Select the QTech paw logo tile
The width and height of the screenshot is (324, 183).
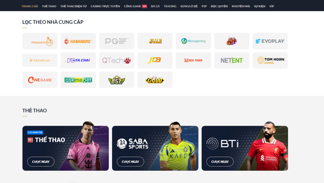click(117, 60)
